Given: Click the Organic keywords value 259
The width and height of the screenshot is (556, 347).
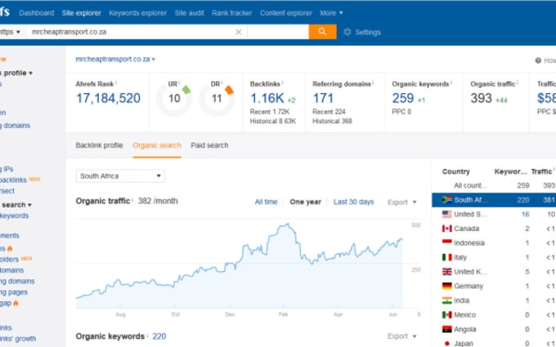Looking at the screenshot, I should (403, 98).
